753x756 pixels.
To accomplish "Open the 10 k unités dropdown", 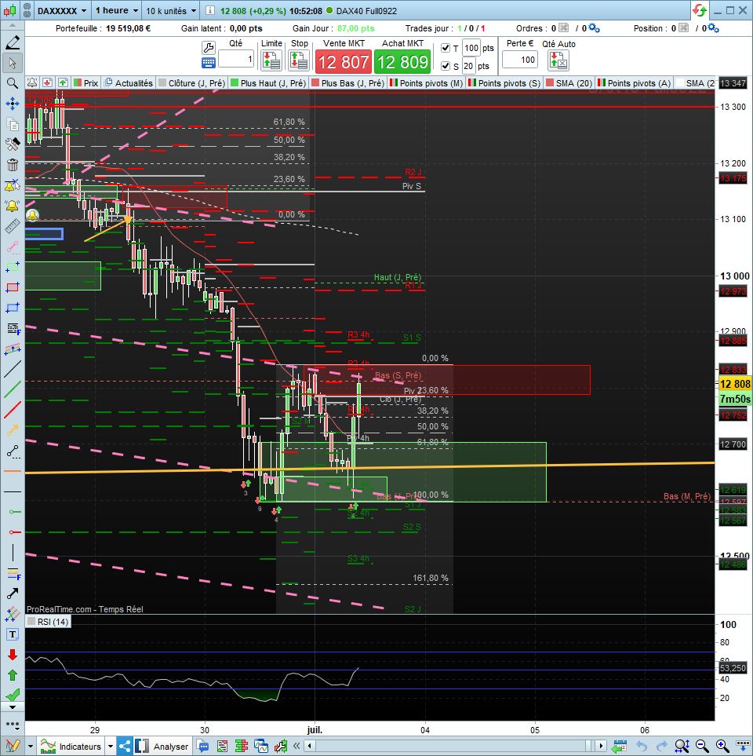I will click(171, 10).
